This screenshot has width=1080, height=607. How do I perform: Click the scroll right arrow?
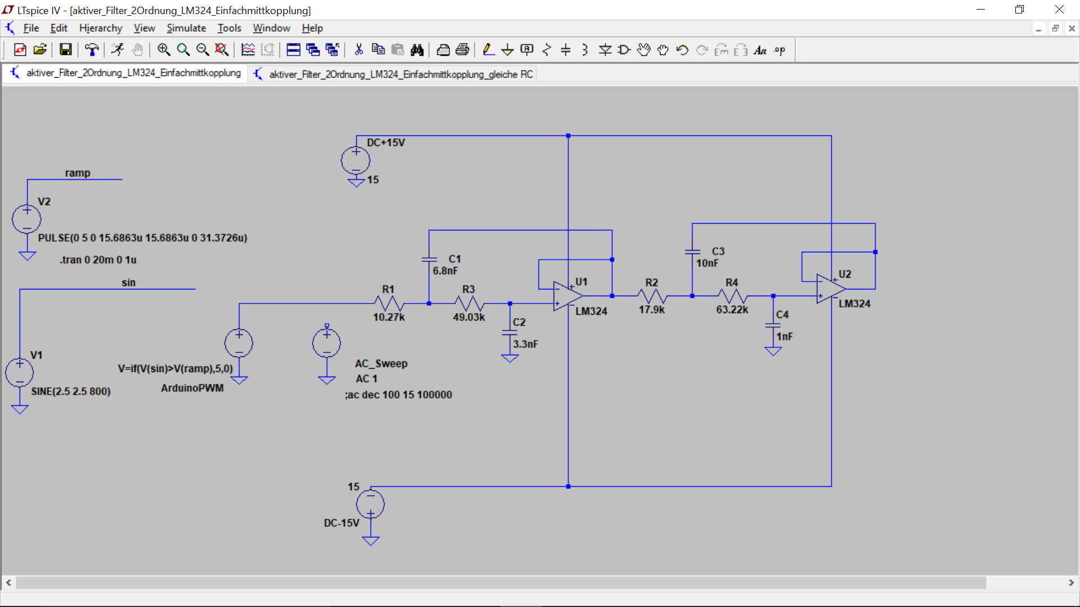tap(1071, 583)
